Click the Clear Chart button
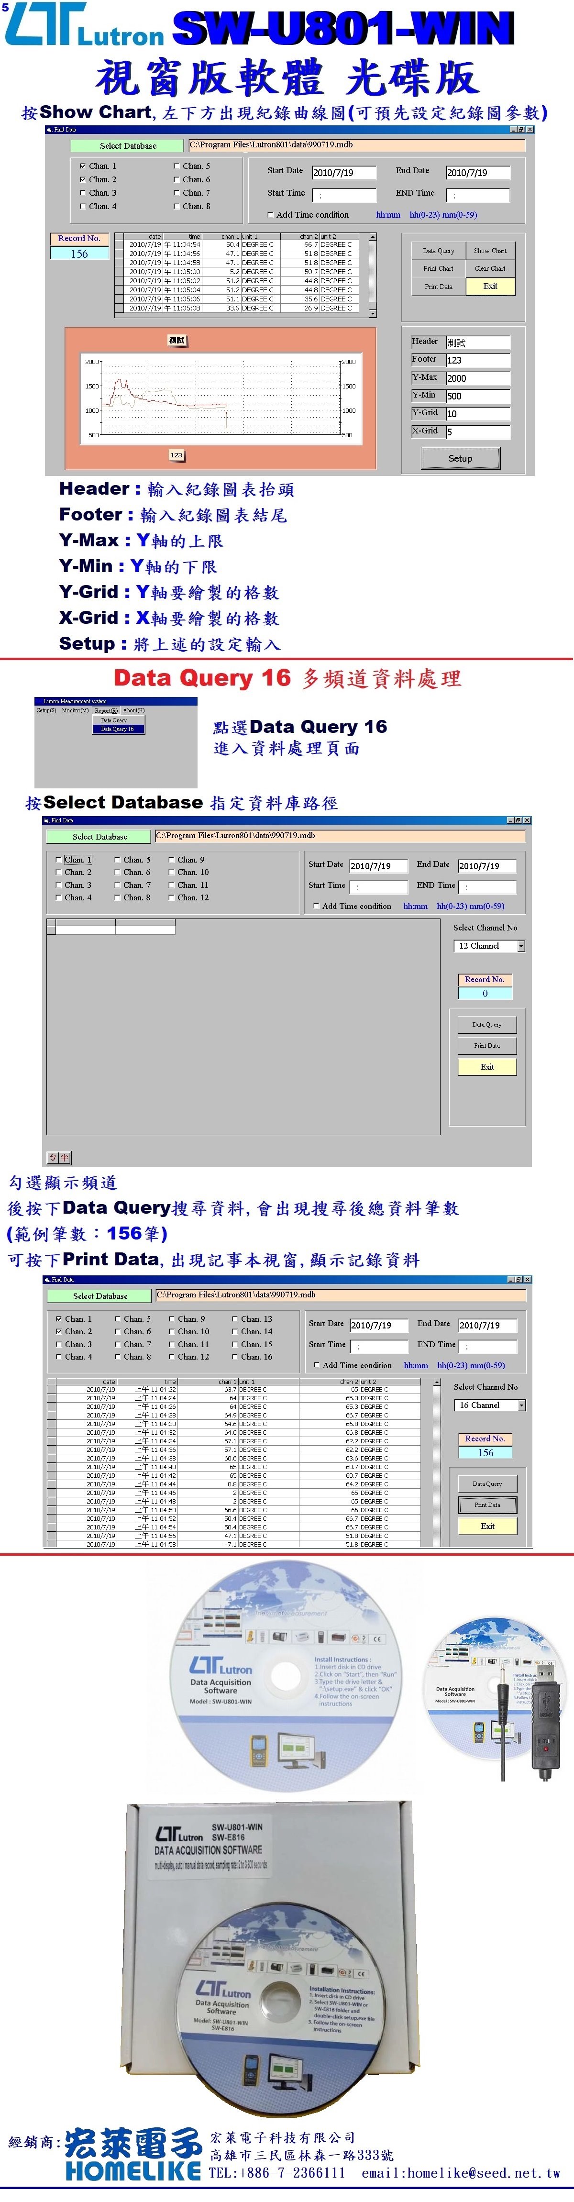The width and height of the screenshot is (574, 2202). (x=489, y=268)
